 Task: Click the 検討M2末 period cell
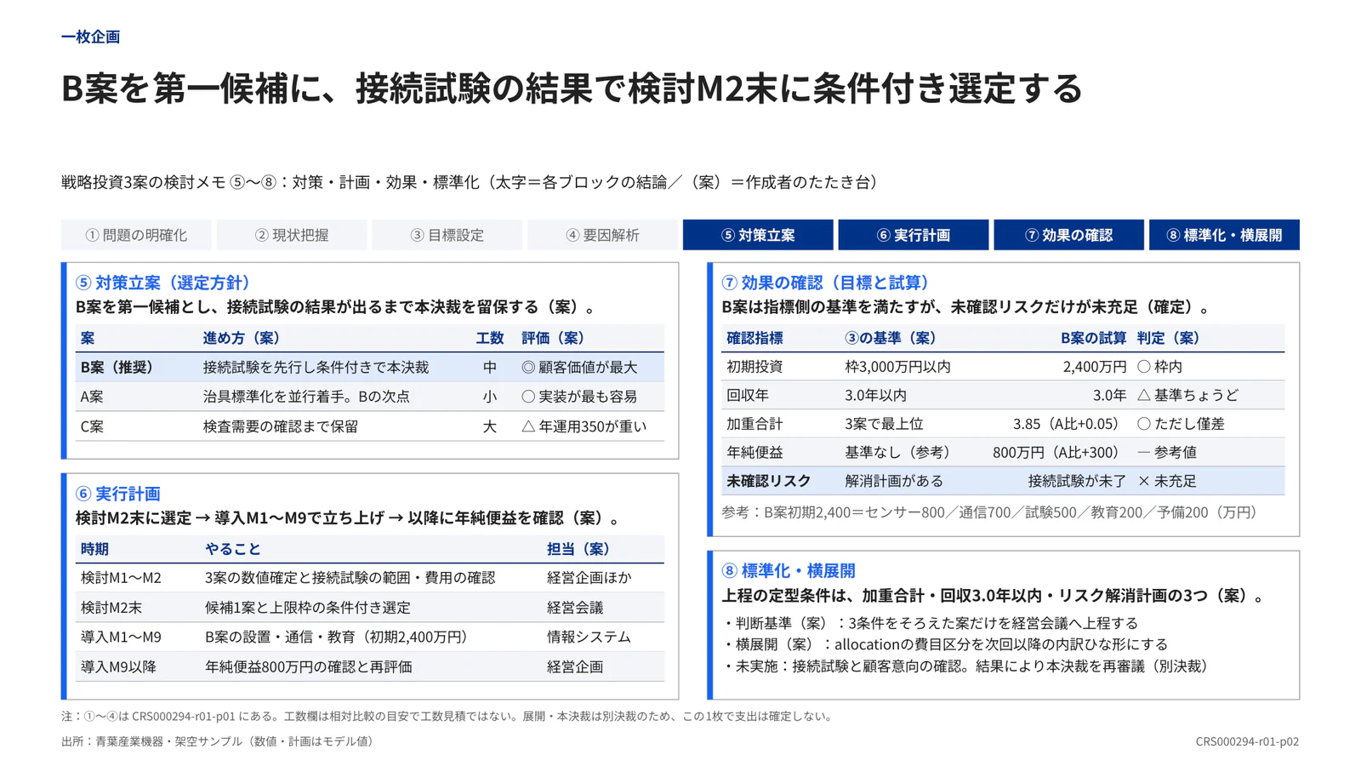pos(111,608)
